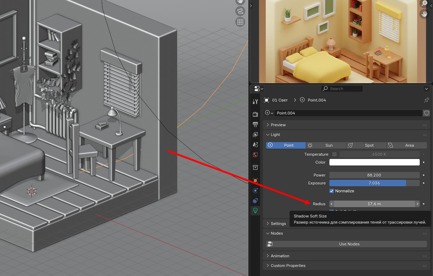The image size is (433, 276).
Task: Open the Render properties tab
Action: [x=255, y=114]
